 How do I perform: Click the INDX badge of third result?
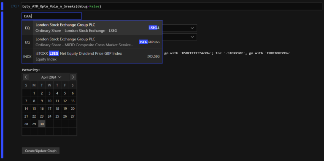27,56
